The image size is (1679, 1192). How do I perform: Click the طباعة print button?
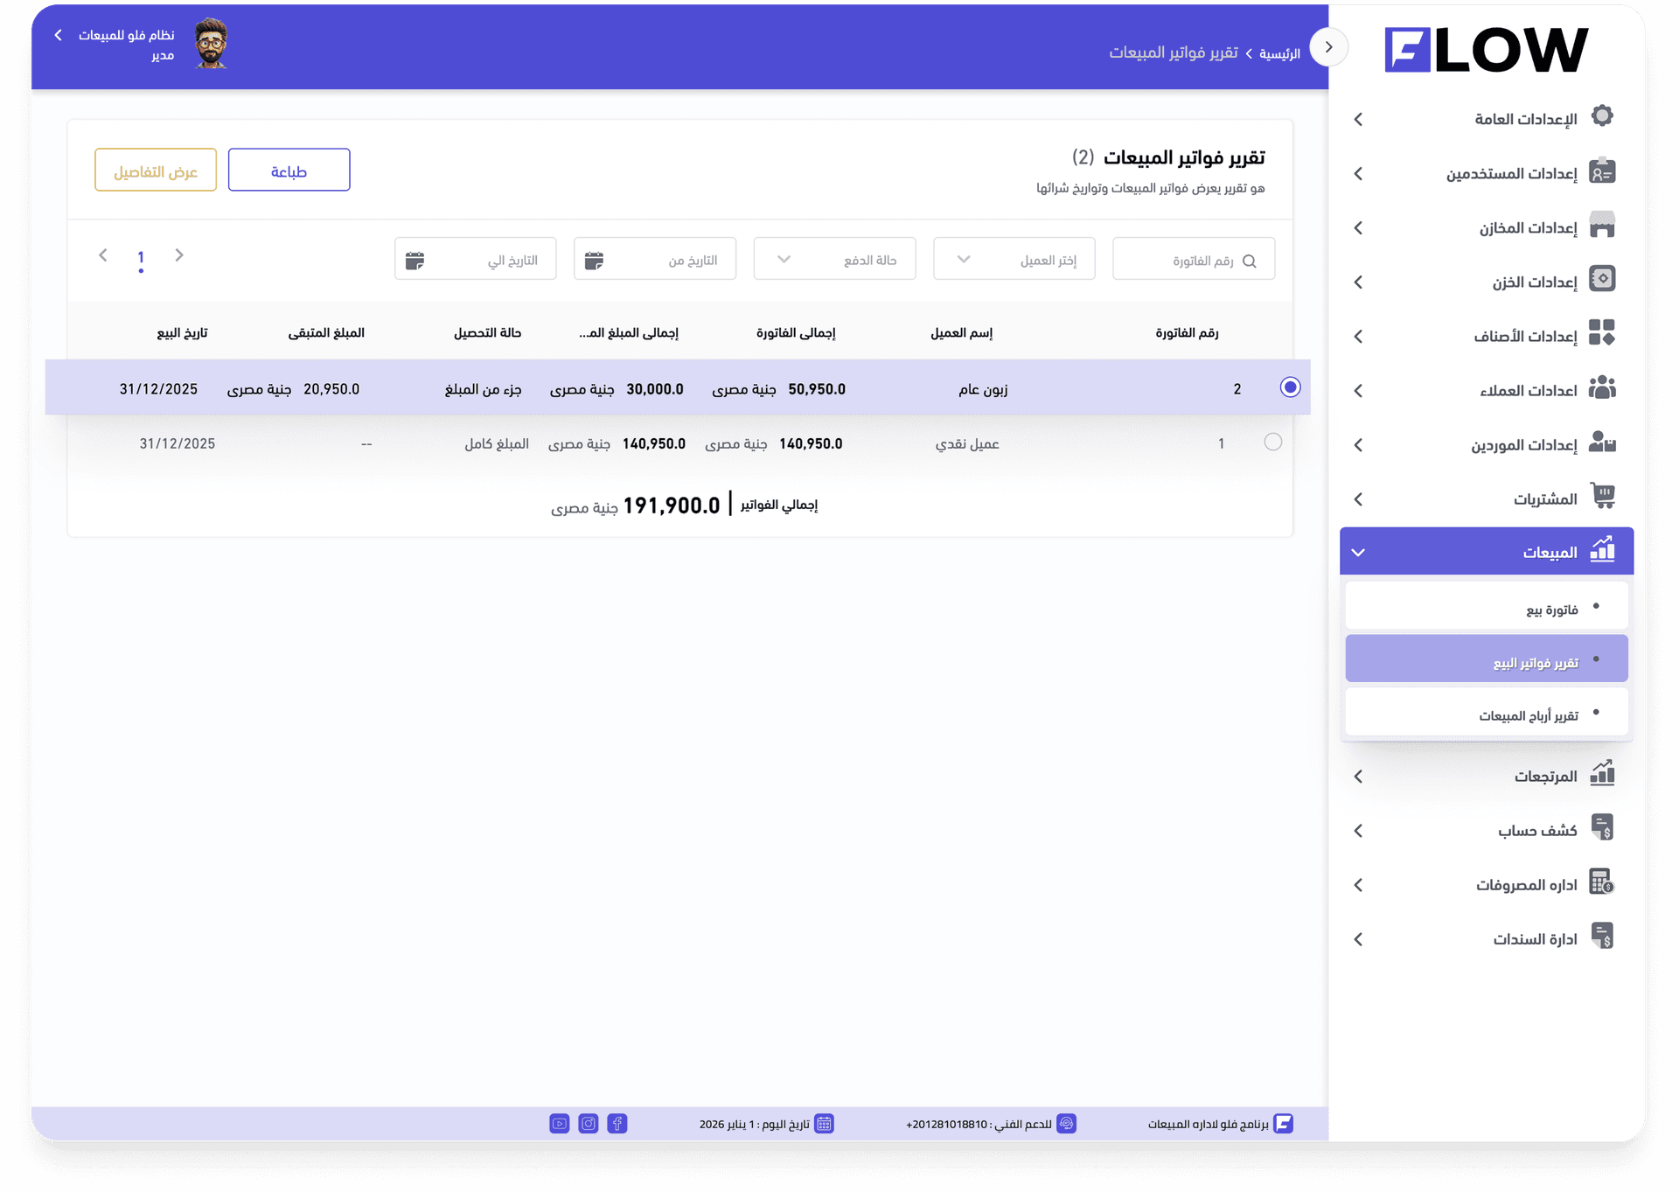289,171
